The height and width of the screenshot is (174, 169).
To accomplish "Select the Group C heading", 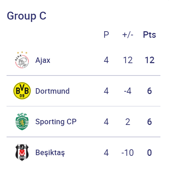I will (27, 16).
